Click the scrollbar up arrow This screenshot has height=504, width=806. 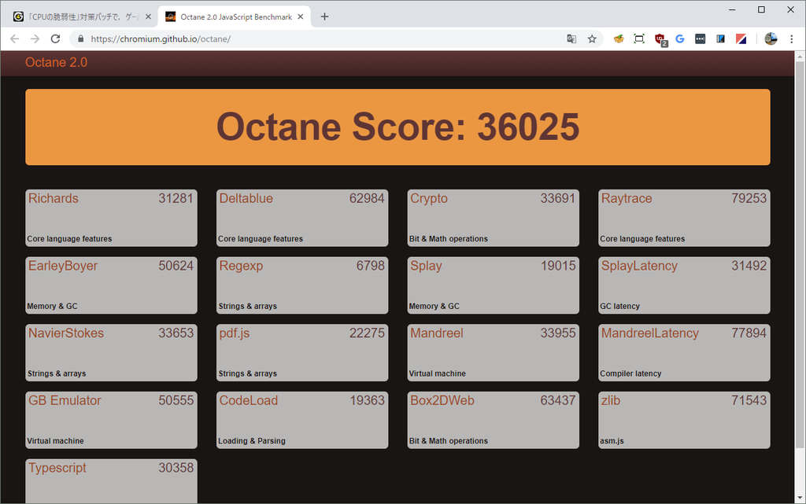click(x=800, y=56)
